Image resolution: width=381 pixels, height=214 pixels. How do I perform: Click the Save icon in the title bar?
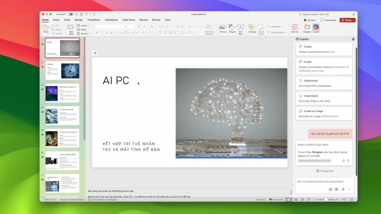coord(81,14)
